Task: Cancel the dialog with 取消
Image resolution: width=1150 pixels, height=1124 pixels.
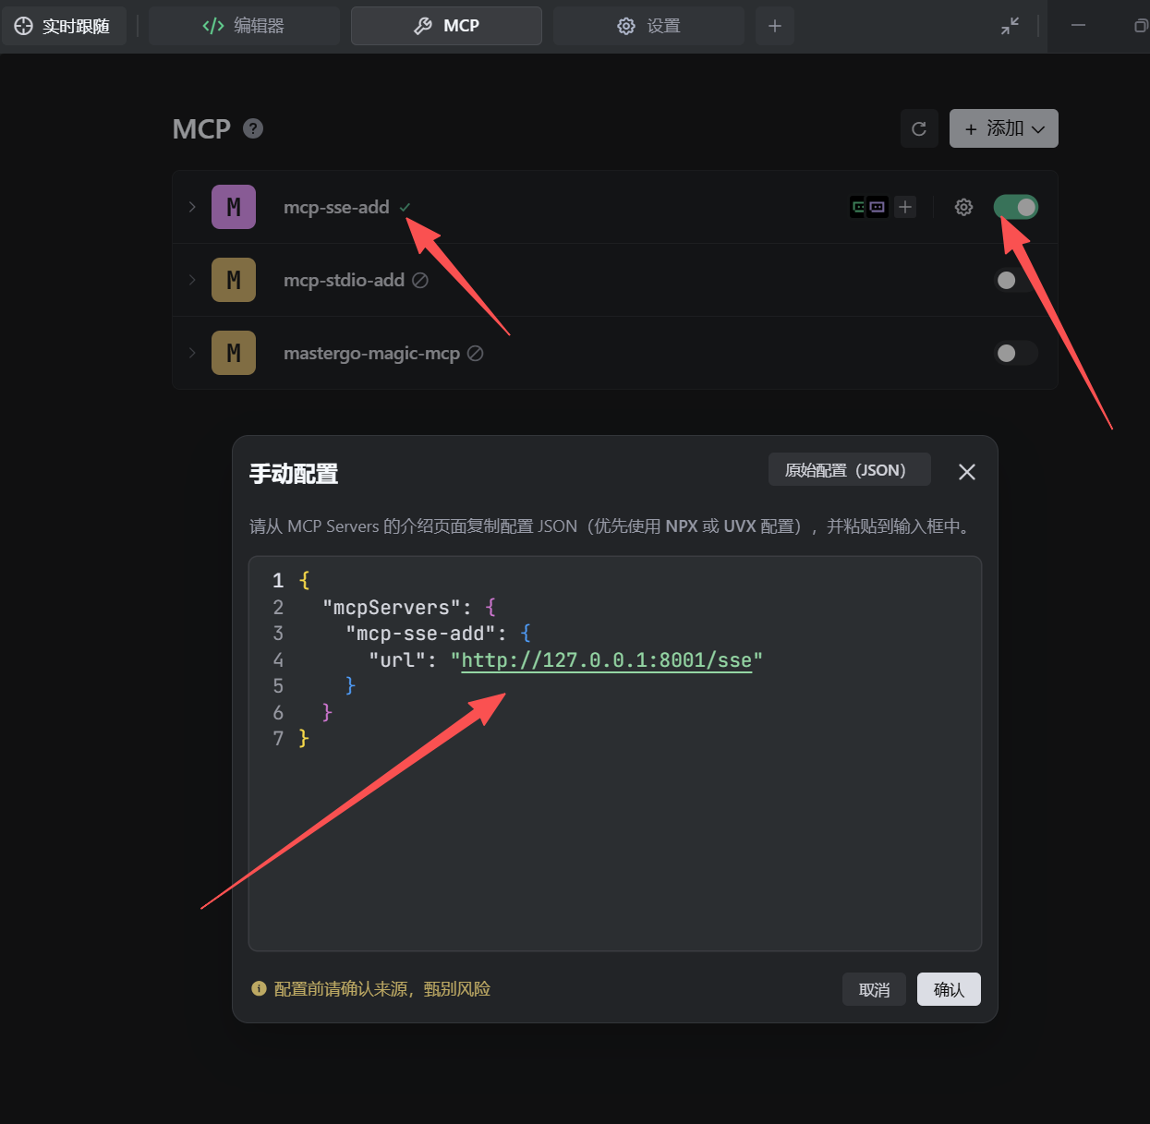Action: [874, 989]
